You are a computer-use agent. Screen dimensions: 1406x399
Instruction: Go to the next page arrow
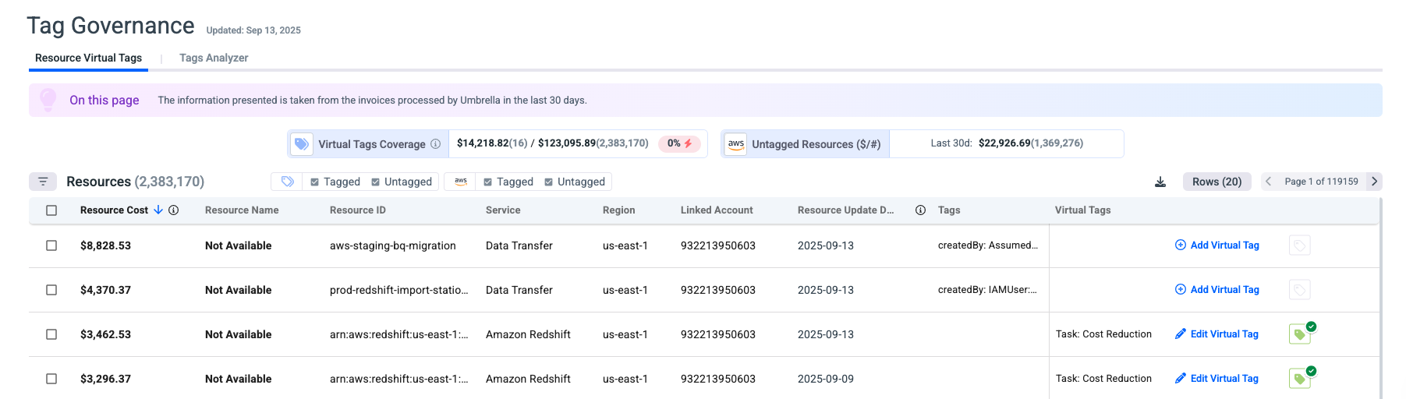point(1374,182)
